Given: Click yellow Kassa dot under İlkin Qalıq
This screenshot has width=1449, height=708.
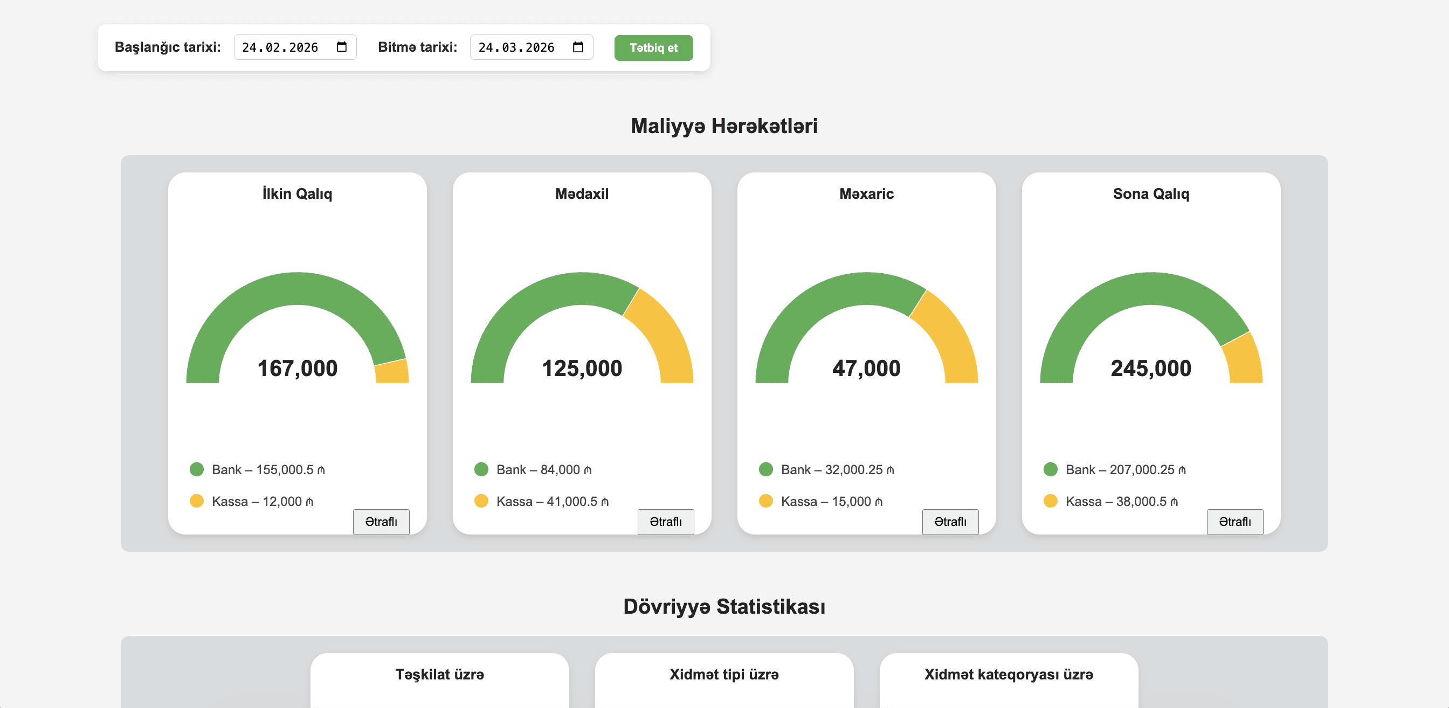Looking at the screenshot, I should [196, 501].
